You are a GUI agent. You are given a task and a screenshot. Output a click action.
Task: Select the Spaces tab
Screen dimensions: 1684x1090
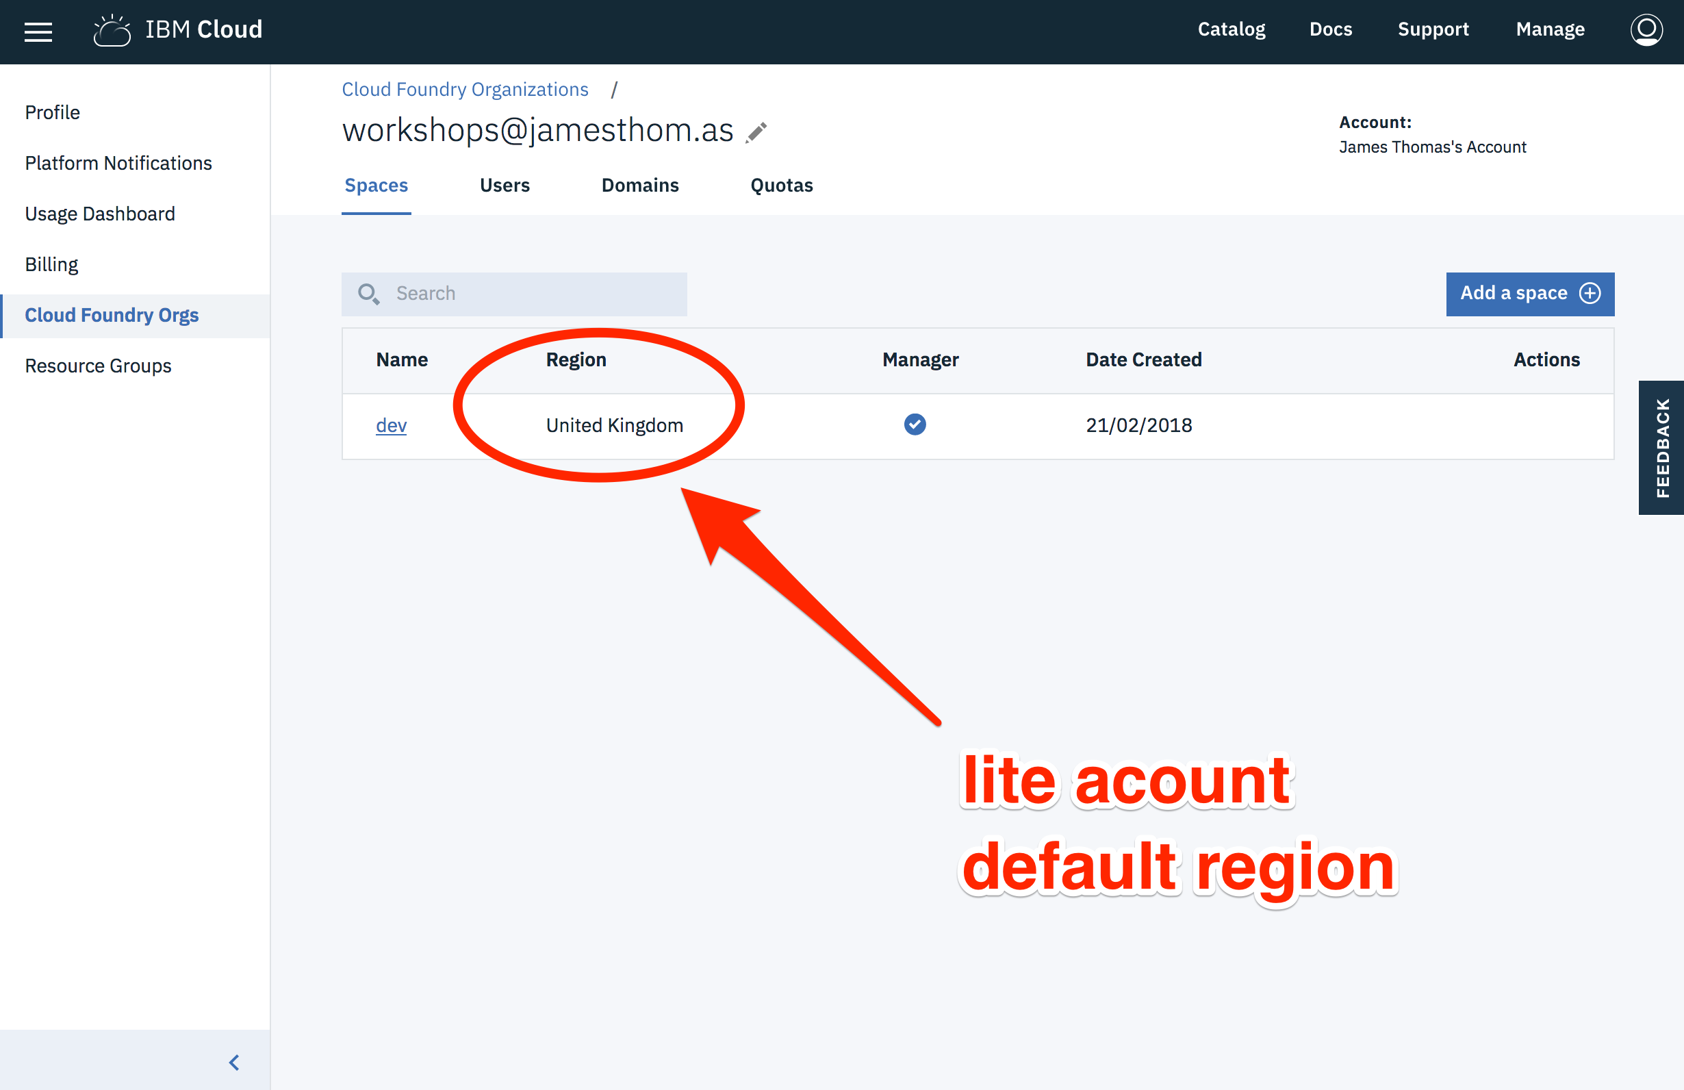coord(376,186)
